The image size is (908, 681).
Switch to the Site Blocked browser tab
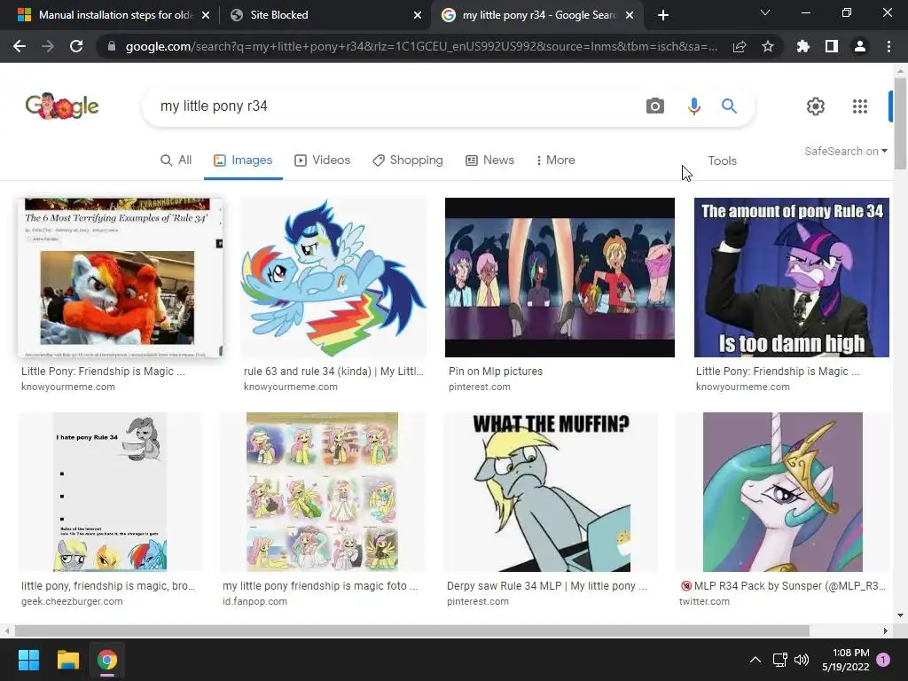pyautogui.click(x=325, y=15)
